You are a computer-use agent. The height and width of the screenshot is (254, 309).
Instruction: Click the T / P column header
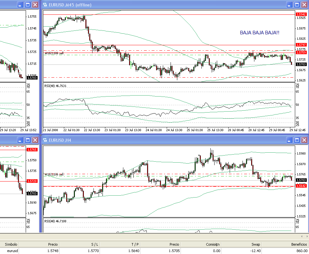(135, 244)
